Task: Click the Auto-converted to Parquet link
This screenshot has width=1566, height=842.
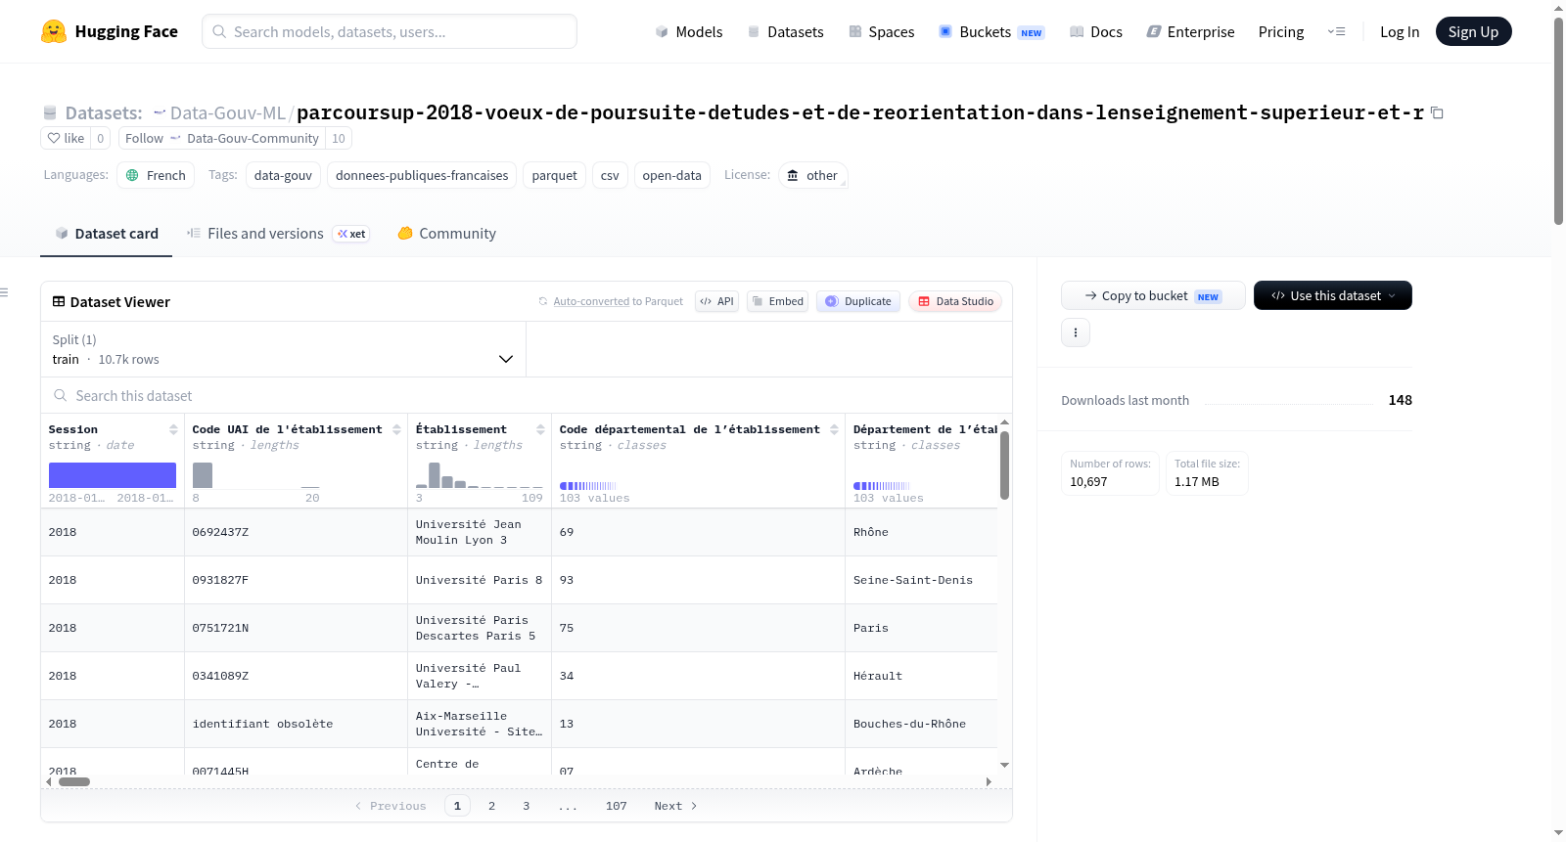Action: click(x=618, y=301)
